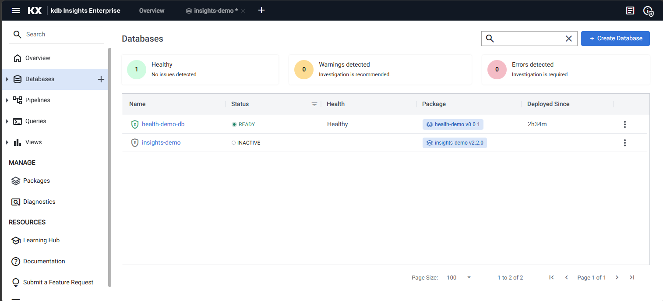663x301 pixels.
Task: Open the health-demo v0.0.1 package chip
Action: tap(453, 124)
